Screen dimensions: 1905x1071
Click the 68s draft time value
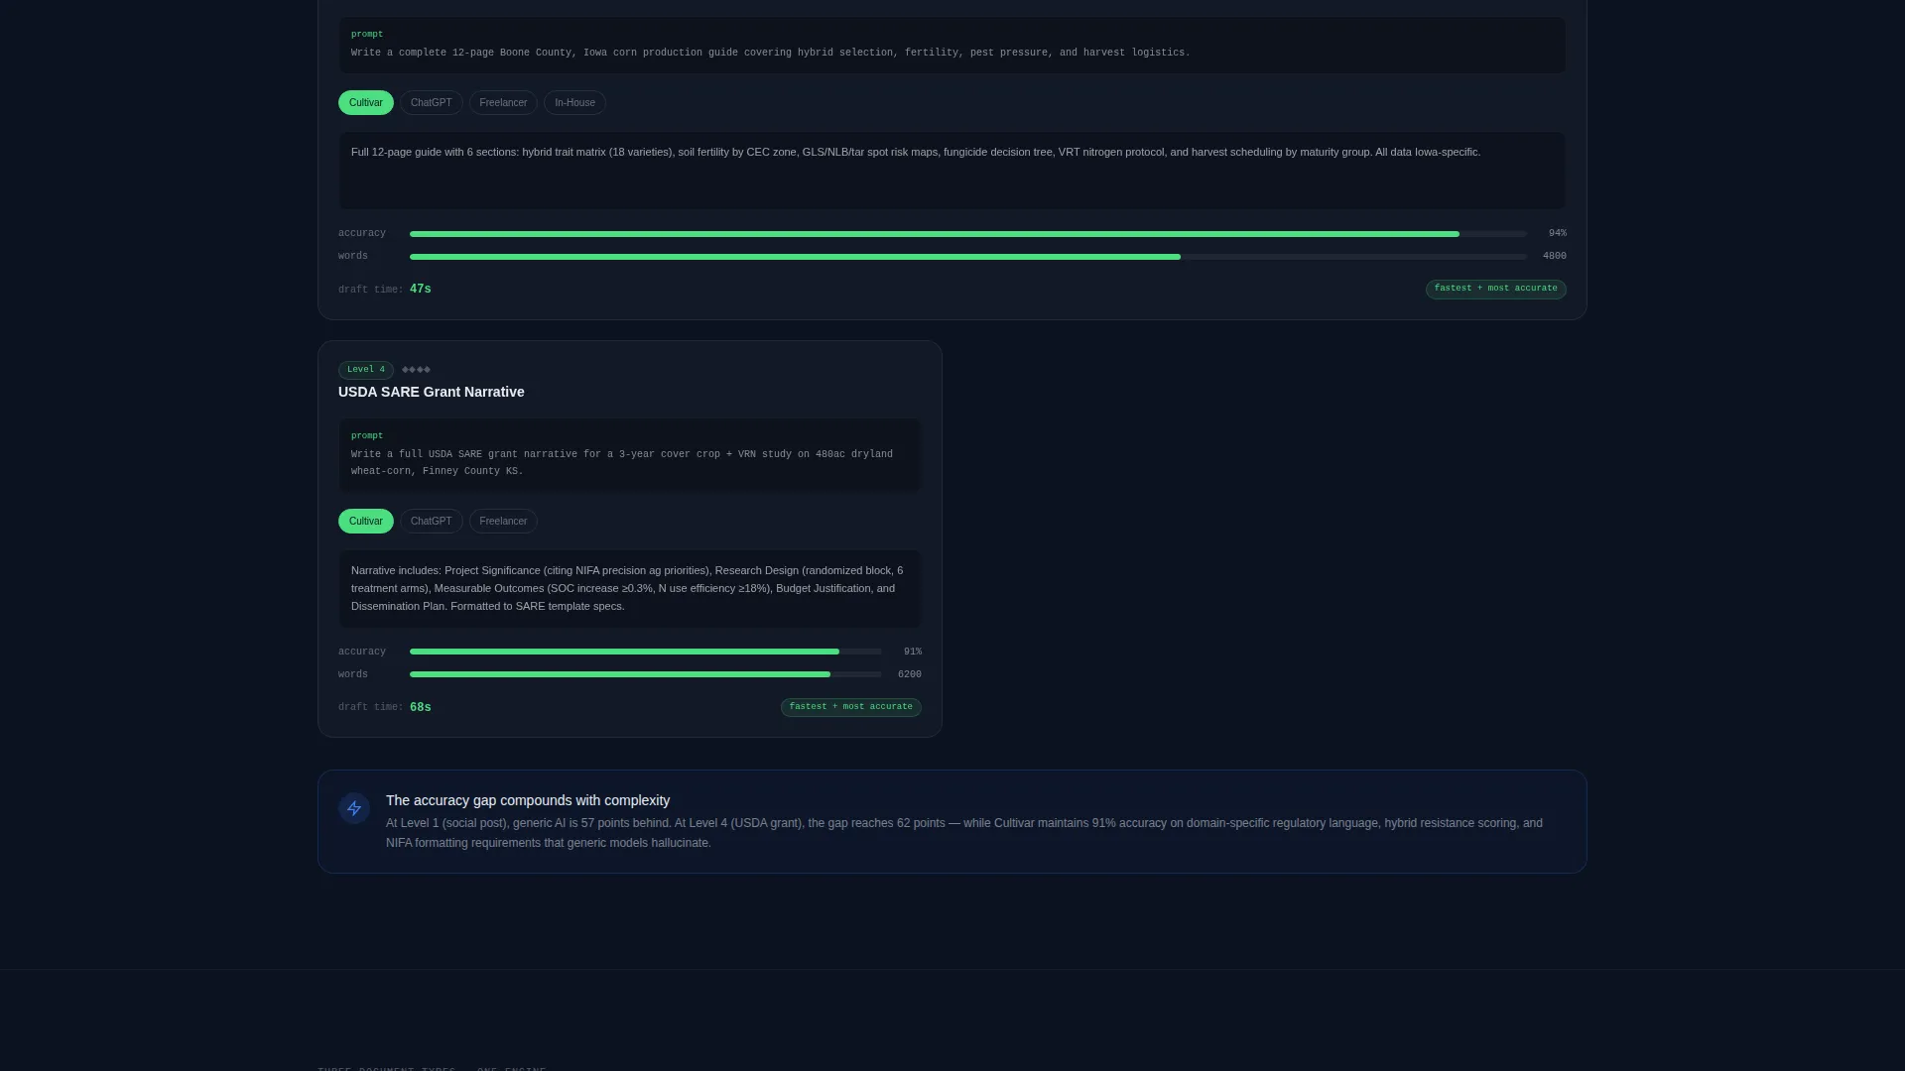[x=421, y=707]
